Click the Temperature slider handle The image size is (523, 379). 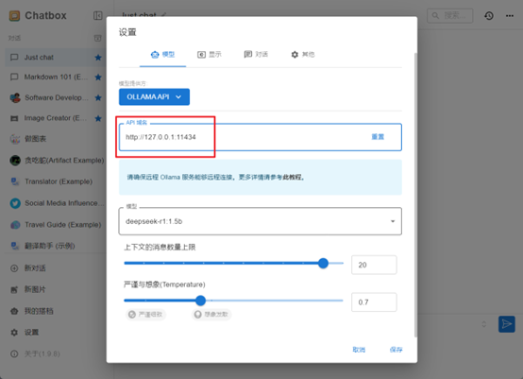[200, 301]
